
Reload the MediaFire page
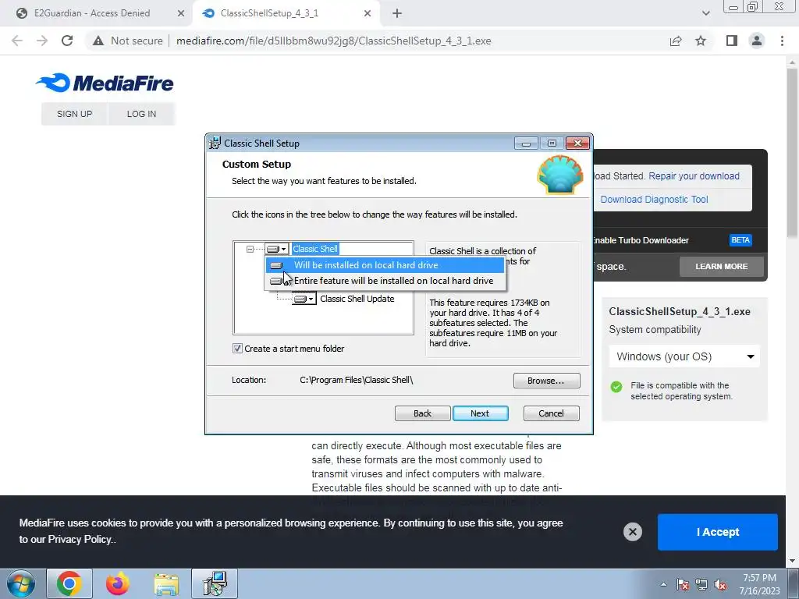pos(67,41)
